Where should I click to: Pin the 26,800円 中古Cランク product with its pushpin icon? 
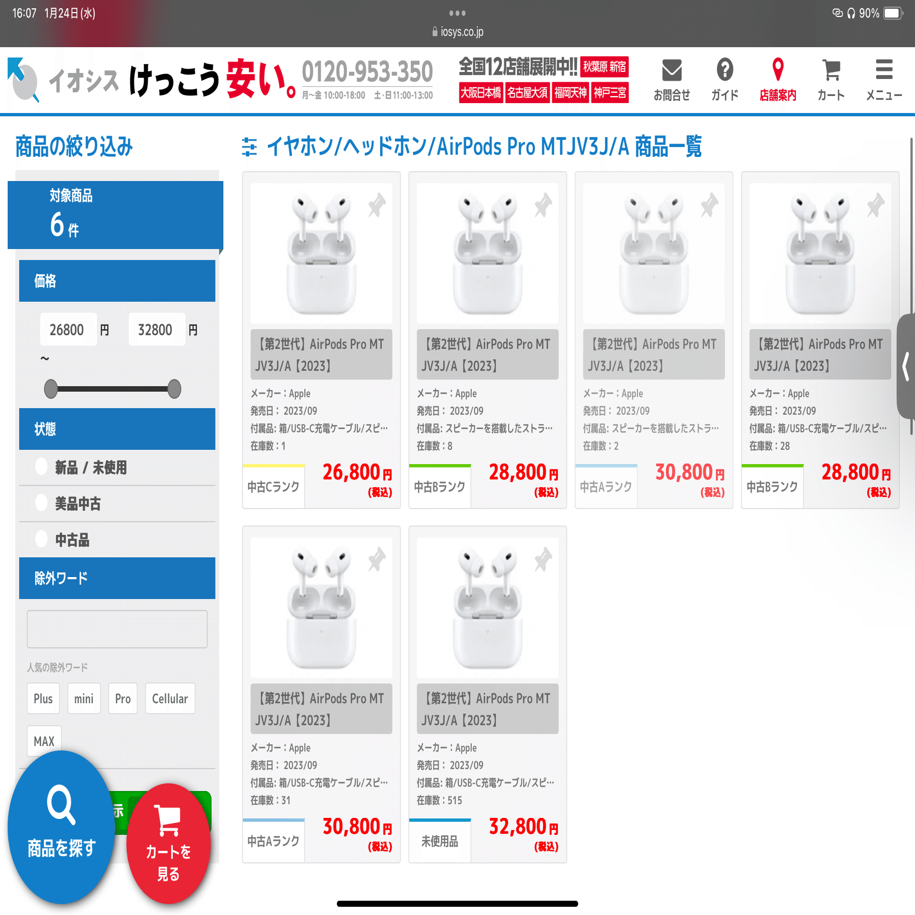point(378,206)
